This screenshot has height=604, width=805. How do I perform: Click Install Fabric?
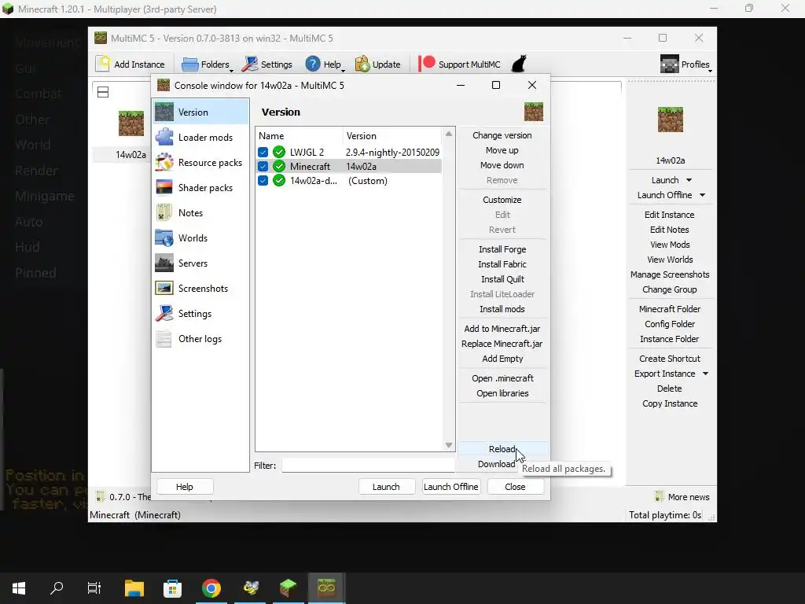click(502, 264)
